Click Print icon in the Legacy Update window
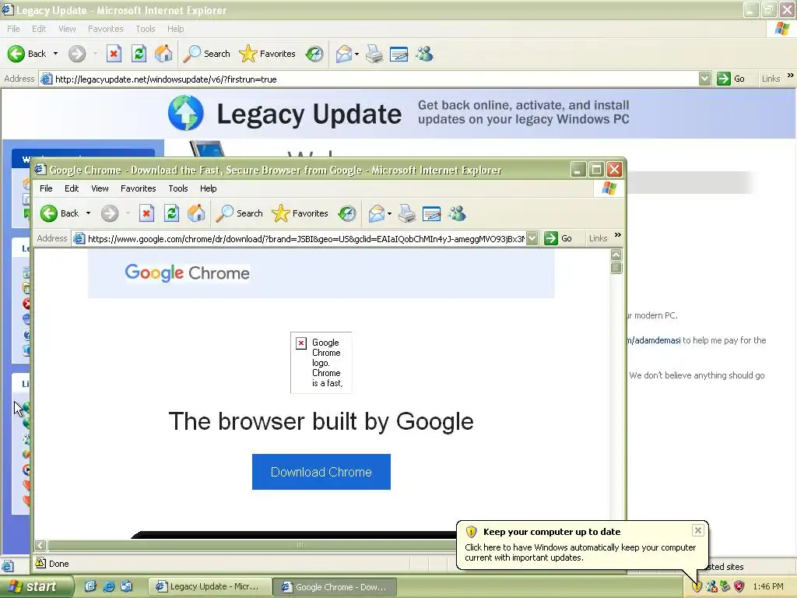 [x=374, y=54]
